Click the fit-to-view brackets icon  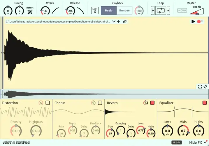click(200, 87)
